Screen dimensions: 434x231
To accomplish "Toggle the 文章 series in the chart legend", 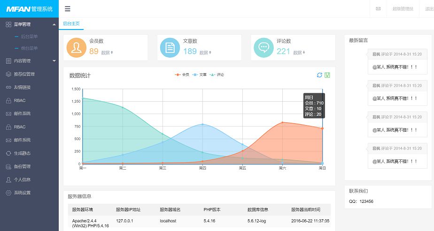I will 200,75.
